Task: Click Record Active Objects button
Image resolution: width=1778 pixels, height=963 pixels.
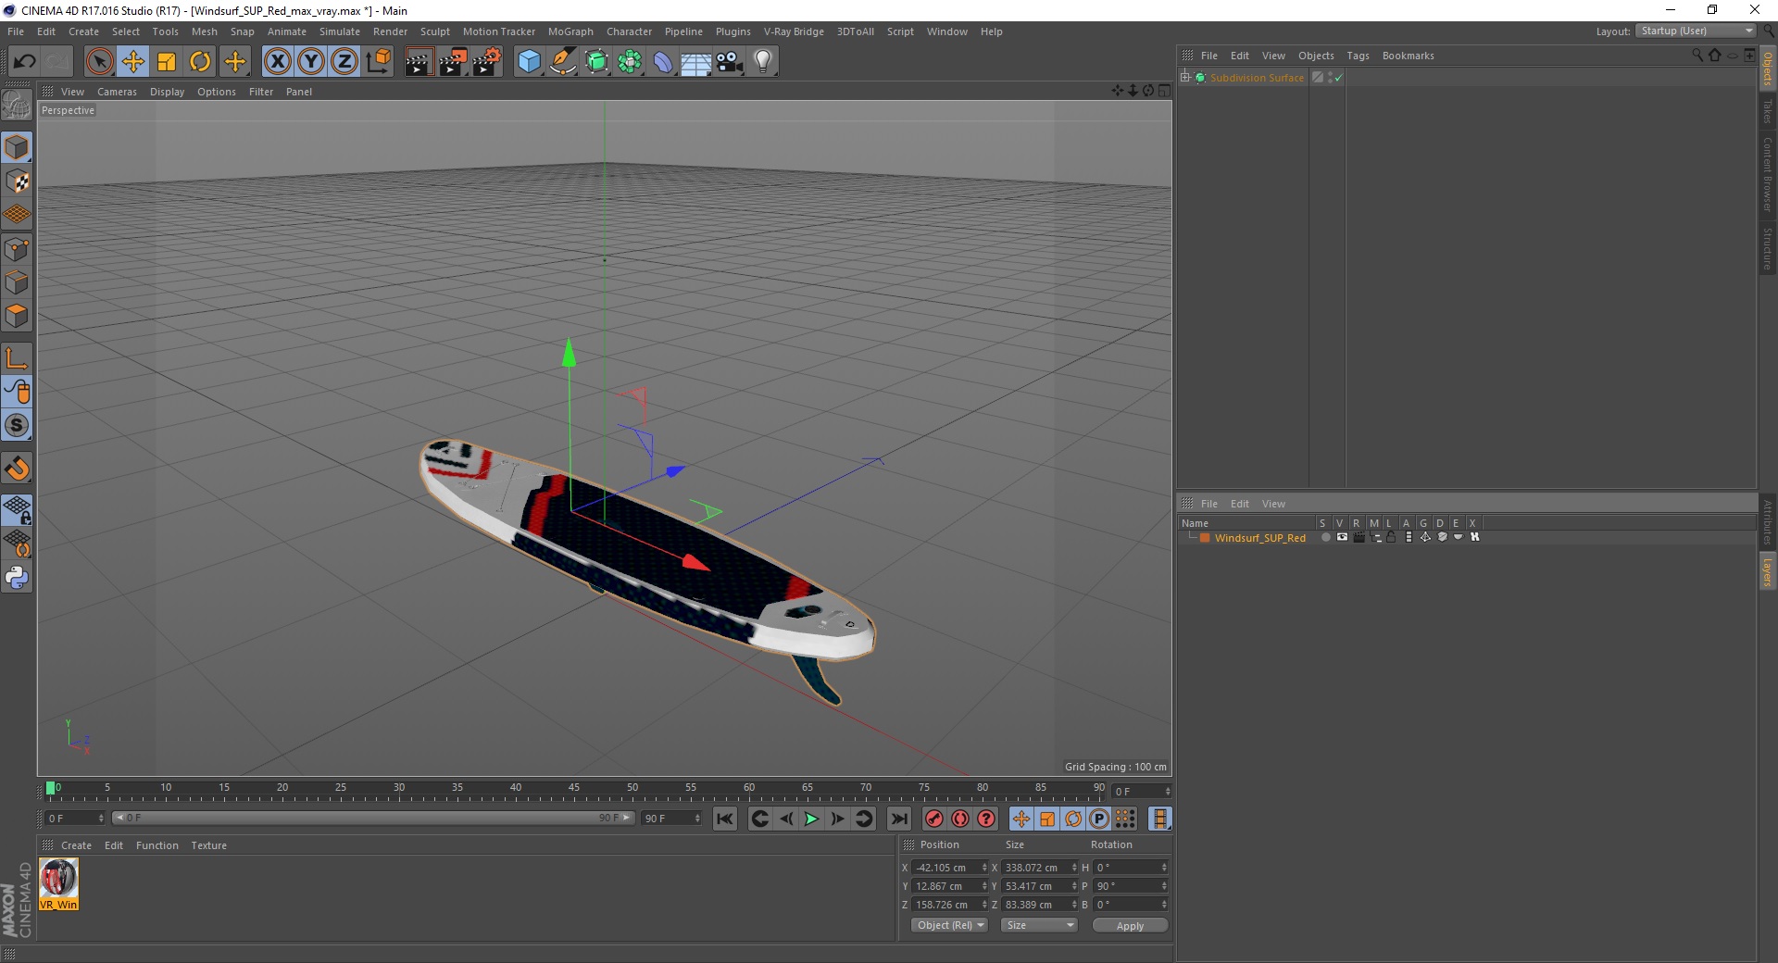Action: click(934, 819)
